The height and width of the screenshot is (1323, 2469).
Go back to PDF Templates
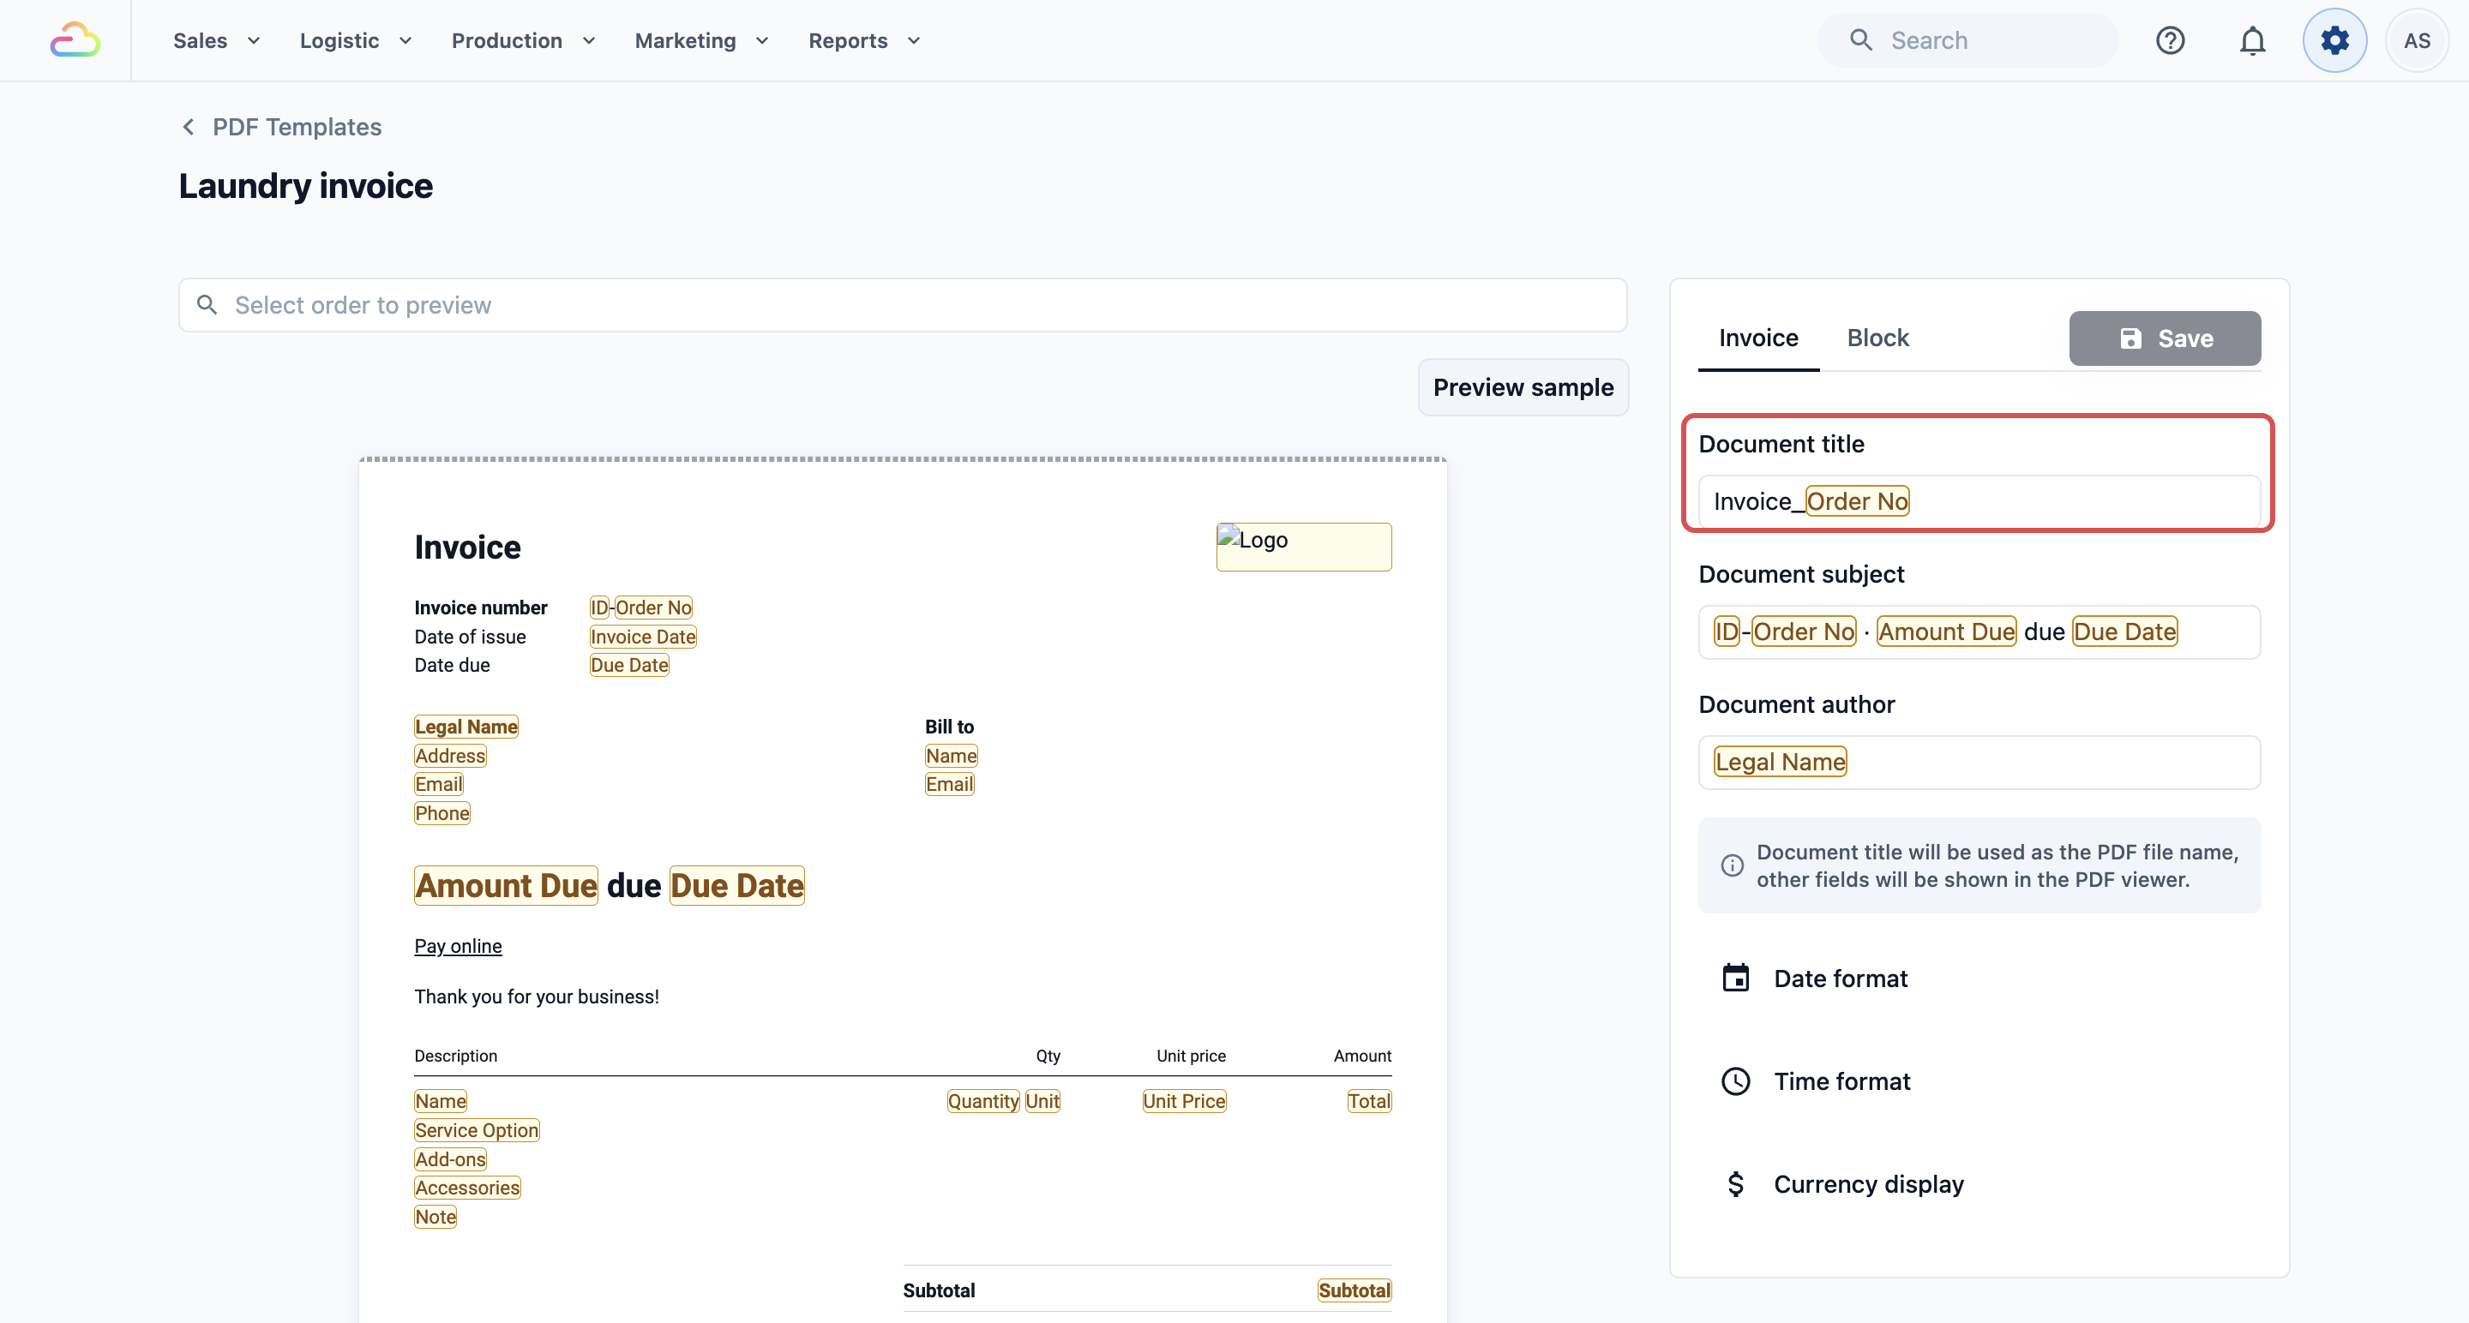point(296,127)
